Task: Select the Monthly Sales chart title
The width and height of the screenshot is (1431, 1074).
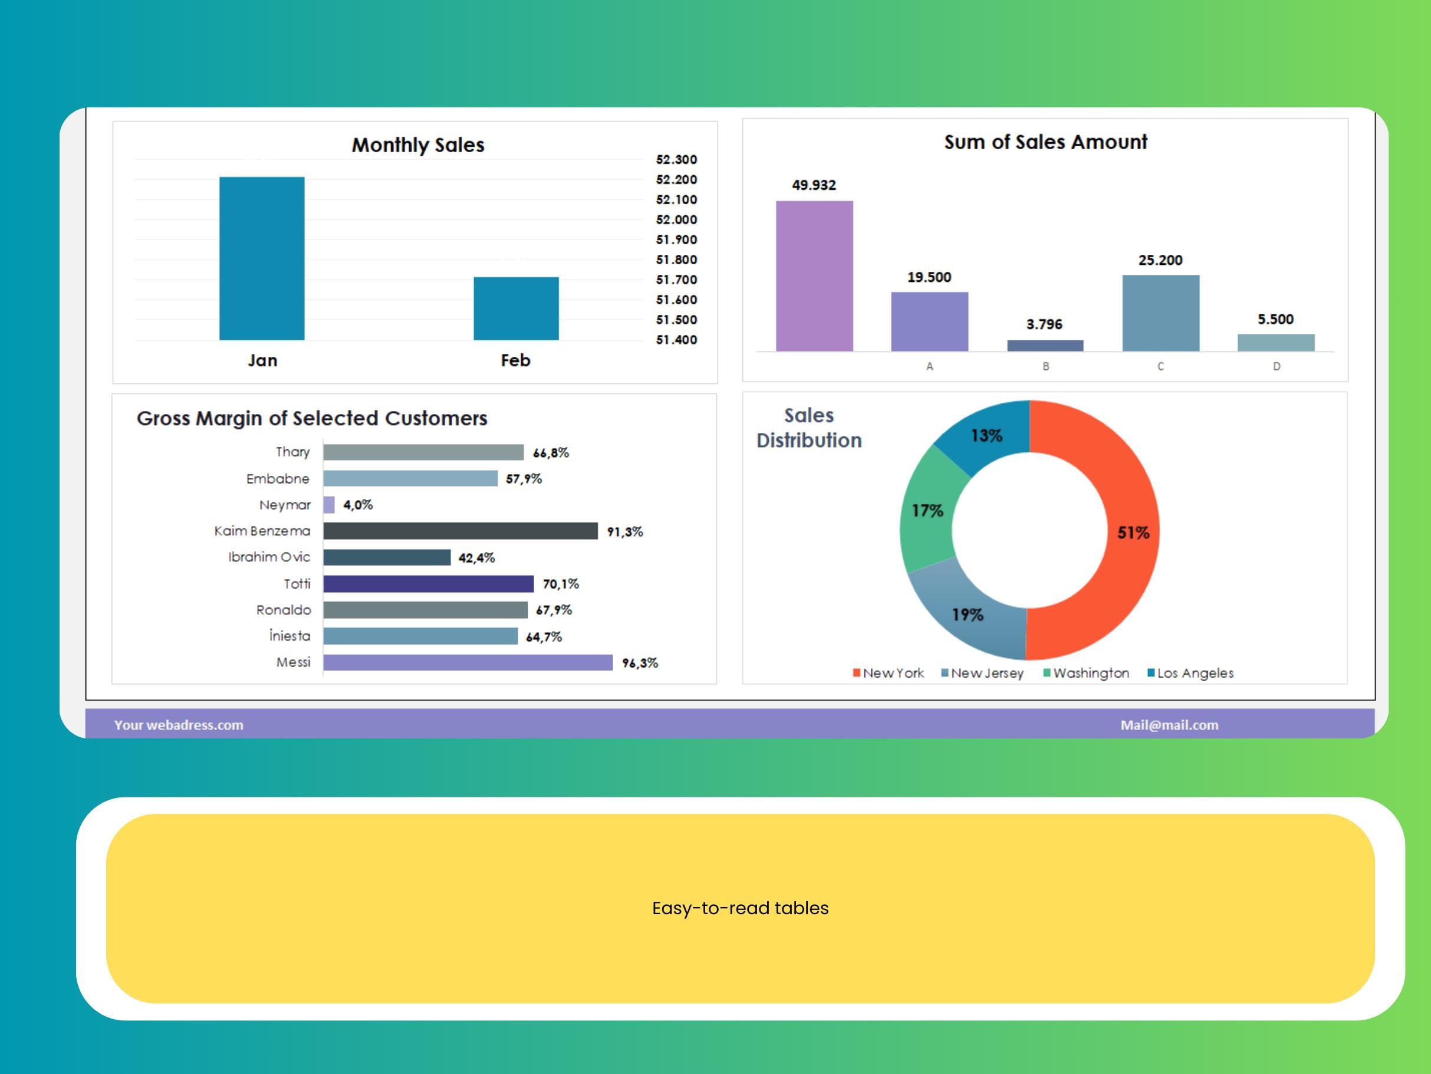Action: (x=418, y=145)
